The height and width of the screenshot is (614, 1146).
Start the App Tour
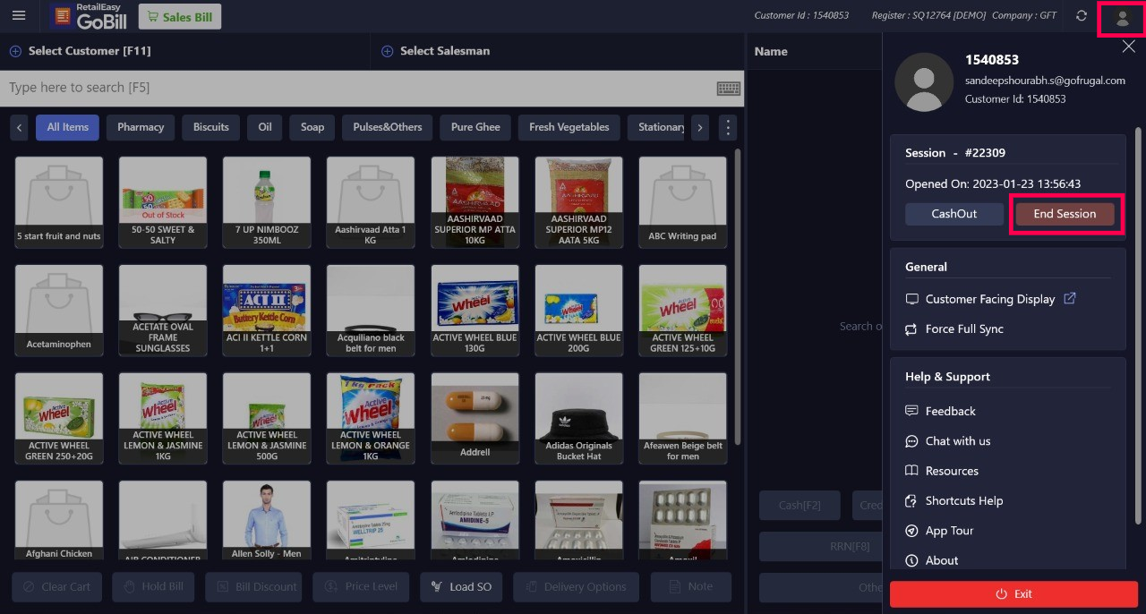[x=938, y=531]
